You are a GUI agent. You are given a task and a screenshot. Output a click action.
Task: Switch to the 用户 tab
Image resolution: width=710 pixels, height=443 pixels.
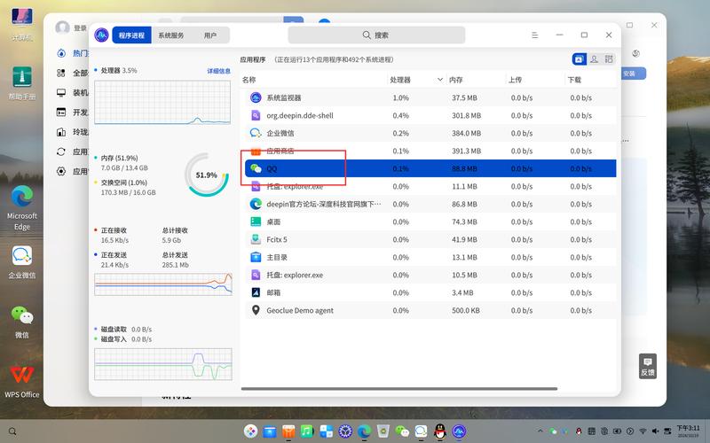click(x=210, y=35)
